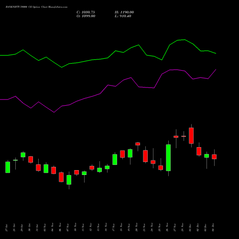Click the green upper indicator line
The height and width of the screenshot is (239, 239).
point(108,58)
